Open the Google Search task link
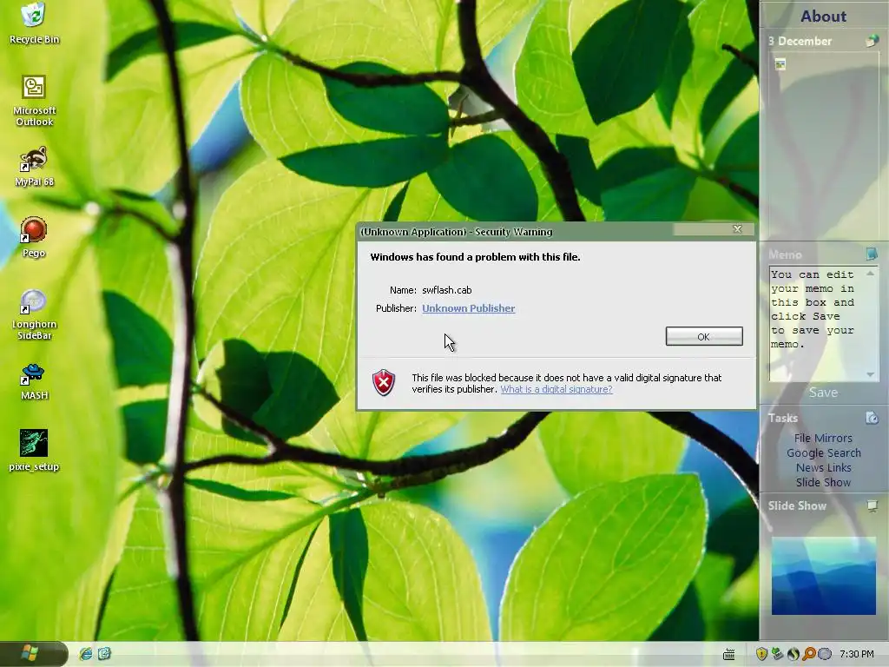 point(823,452)
